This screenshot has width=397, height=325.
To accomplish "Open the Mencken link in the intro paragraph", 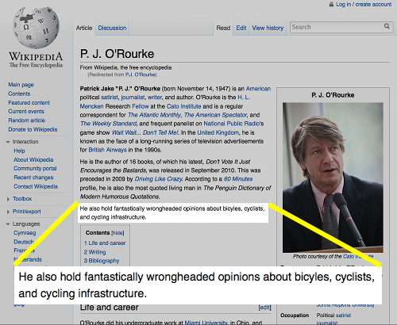I will pyautogui.click(x=92, y=106).
